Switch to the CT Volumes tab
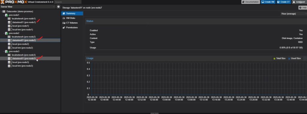Image resolution: width=307 pixels, height=114 pixels. tap(72, 23)
